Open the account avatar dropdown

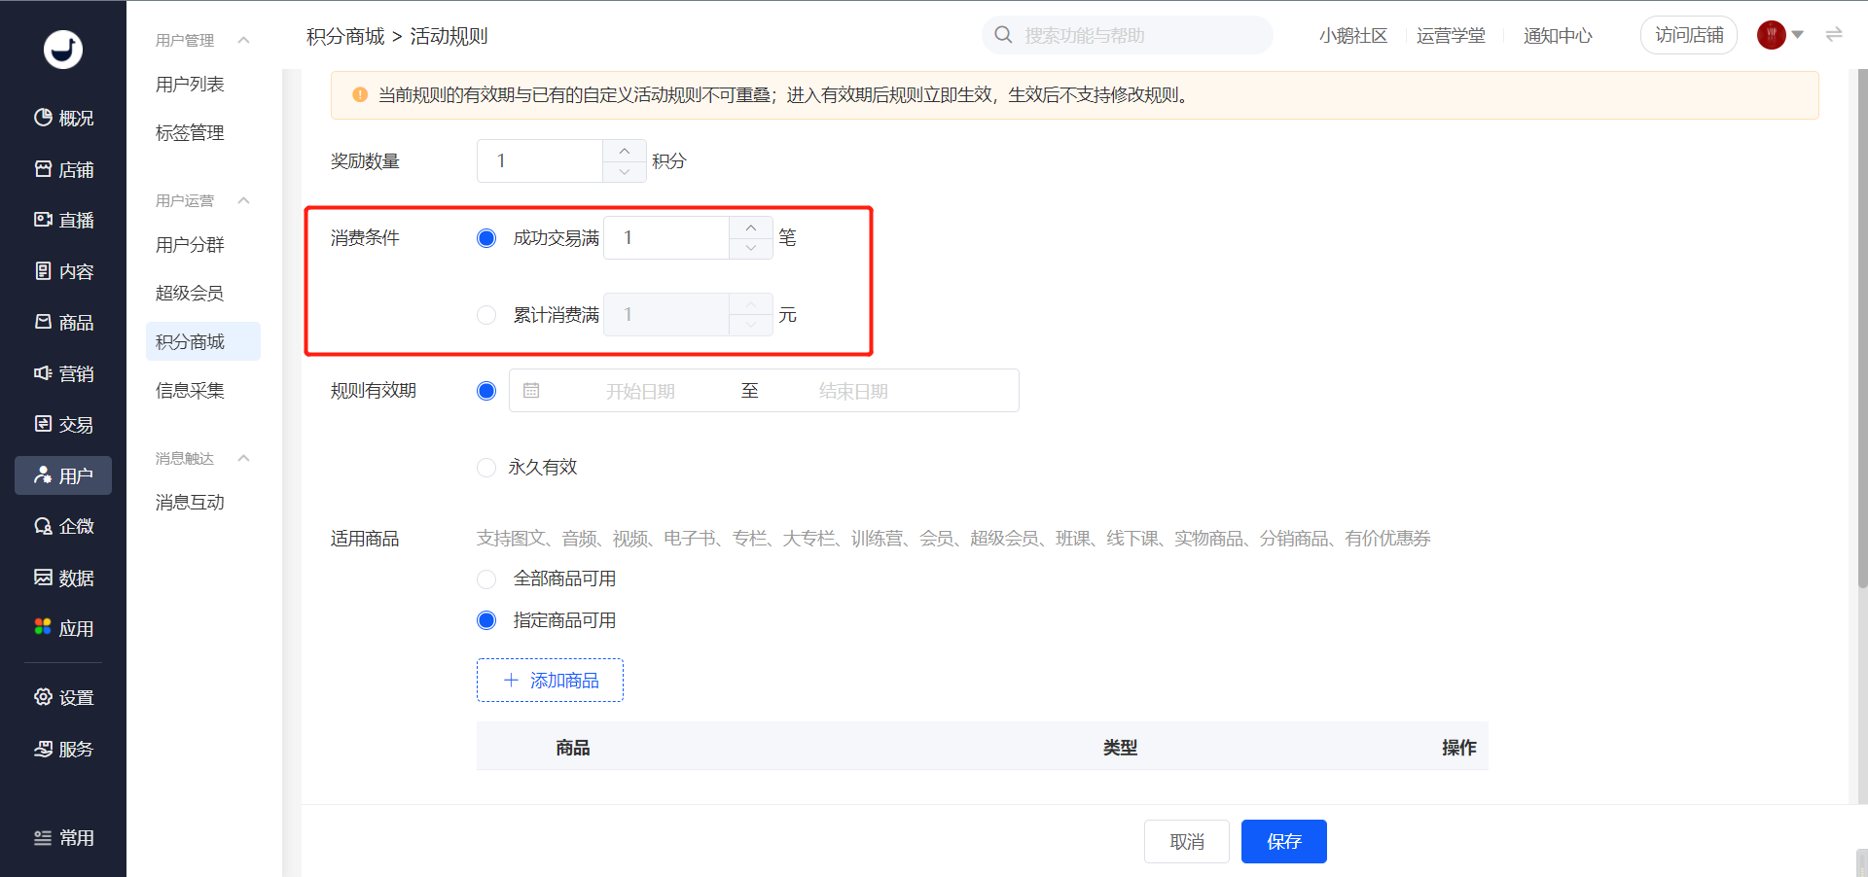coord(1780,35)
